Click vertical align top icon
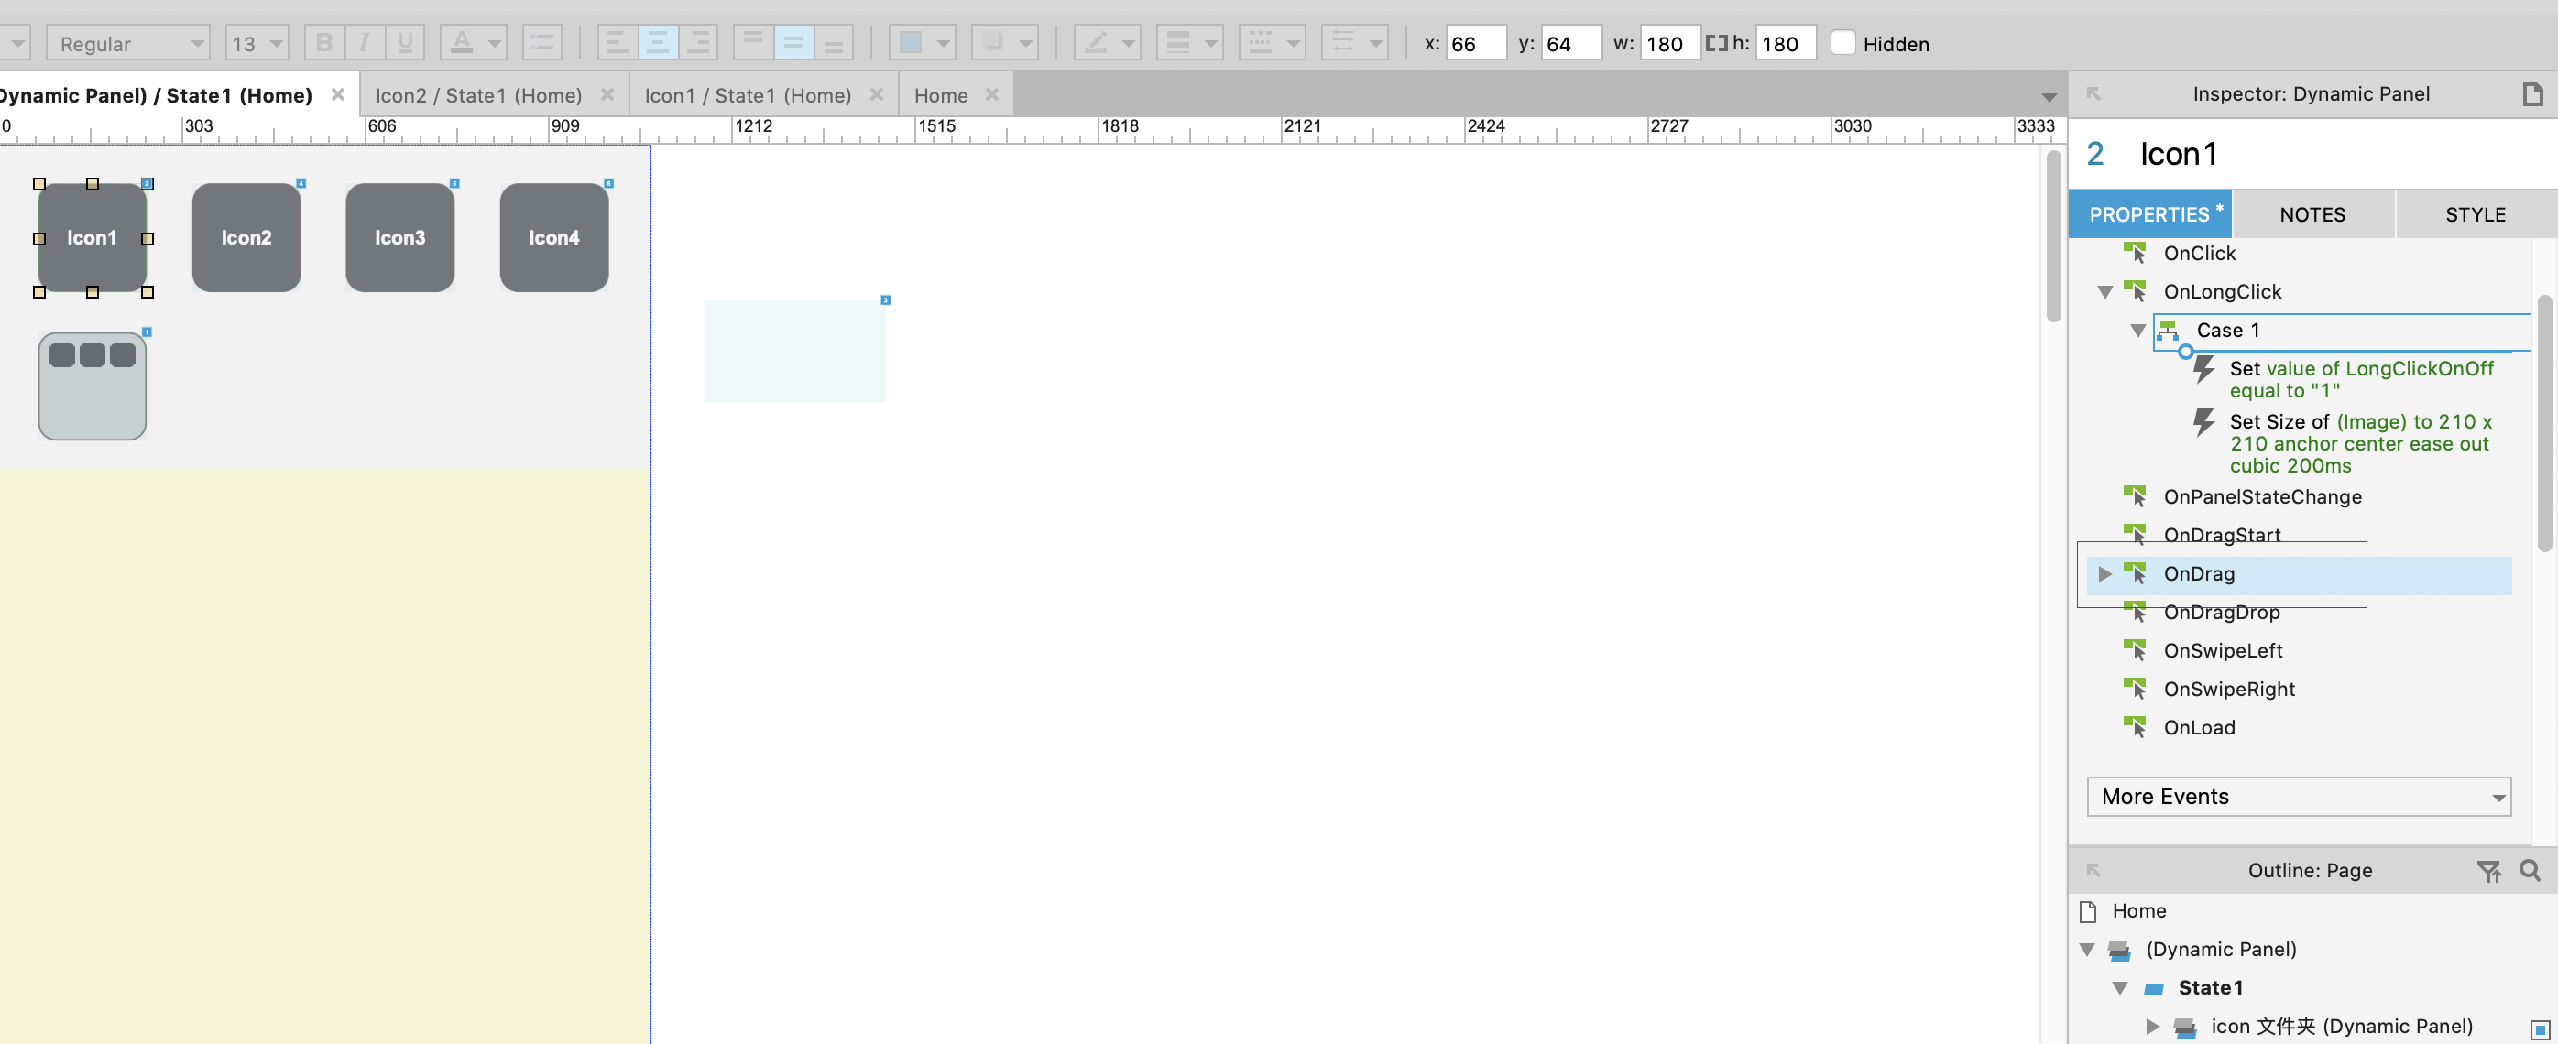Viewport: 2558px width, 1044px height. (x=753, y=43)
